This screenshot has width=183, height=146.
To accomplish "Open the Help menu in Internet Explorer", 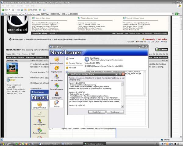I will [33, 6].
